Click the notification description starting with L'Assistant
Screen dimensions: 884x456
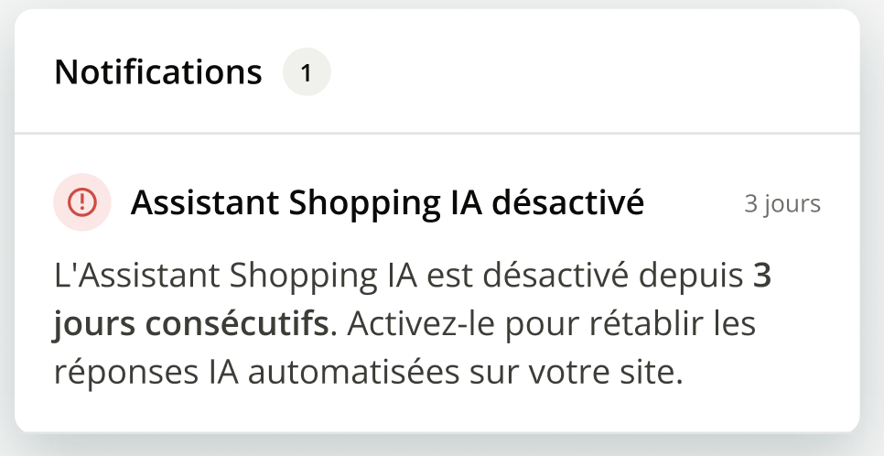412,325
